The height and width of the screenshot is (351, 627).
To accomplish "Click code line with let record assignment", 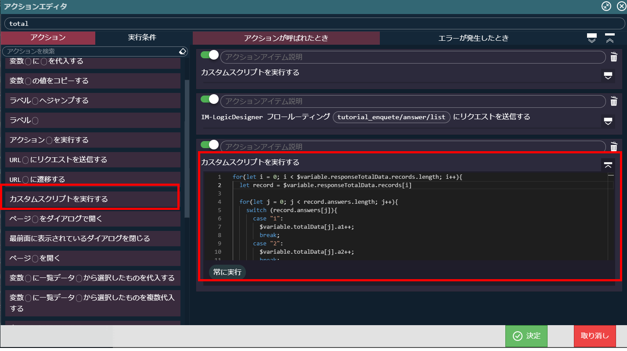I will 325,185.
